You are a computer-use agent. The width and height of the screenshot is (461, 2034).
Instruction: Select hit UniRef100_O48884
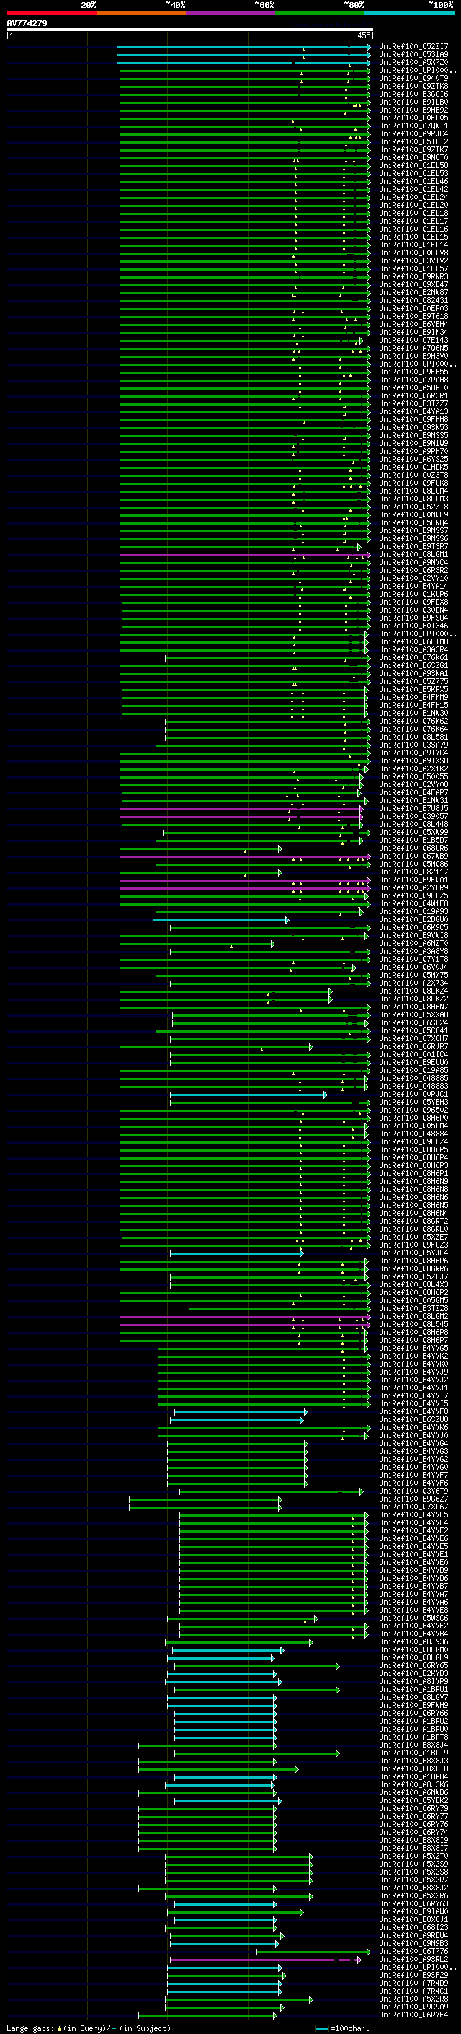(x=413, y=1134)
